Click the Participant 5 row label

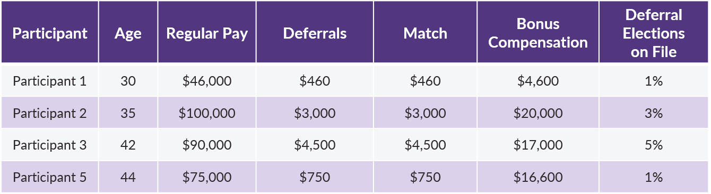pyautogui.click(x=49, y=177)
